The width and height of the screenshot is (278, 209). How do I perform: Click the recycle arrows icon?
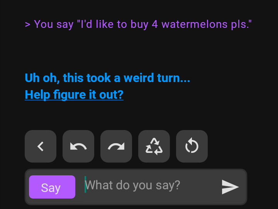click(x=154, y=146)
